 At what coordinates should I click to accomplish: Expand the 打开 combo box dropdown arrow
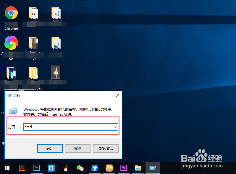click(x=115, y=127)
